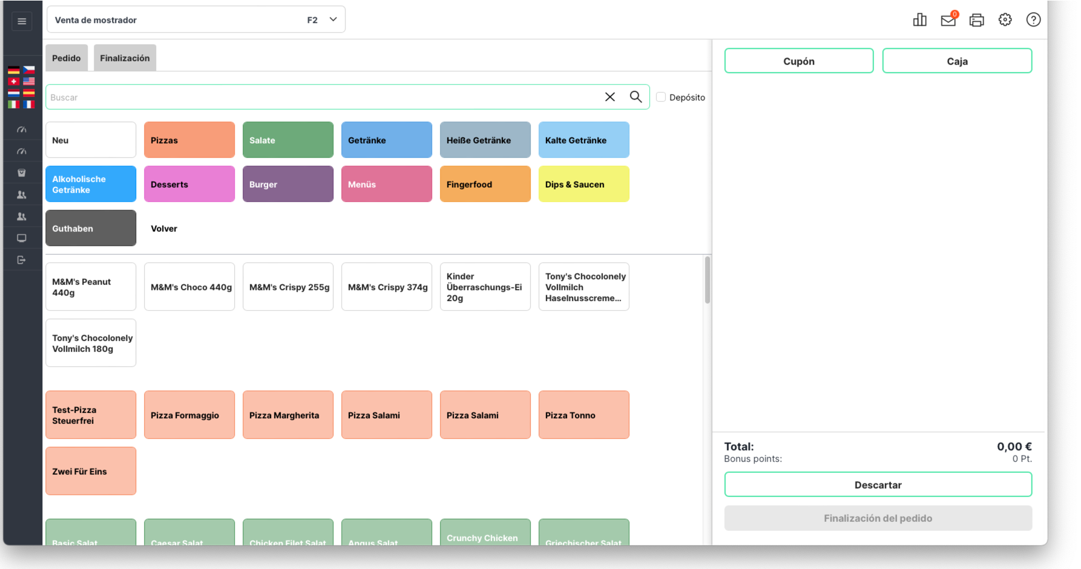This screenshot has height=569, width=1081.
Task: Add M&M's Crispy 255g to order
Action: (x=288, y=287)
